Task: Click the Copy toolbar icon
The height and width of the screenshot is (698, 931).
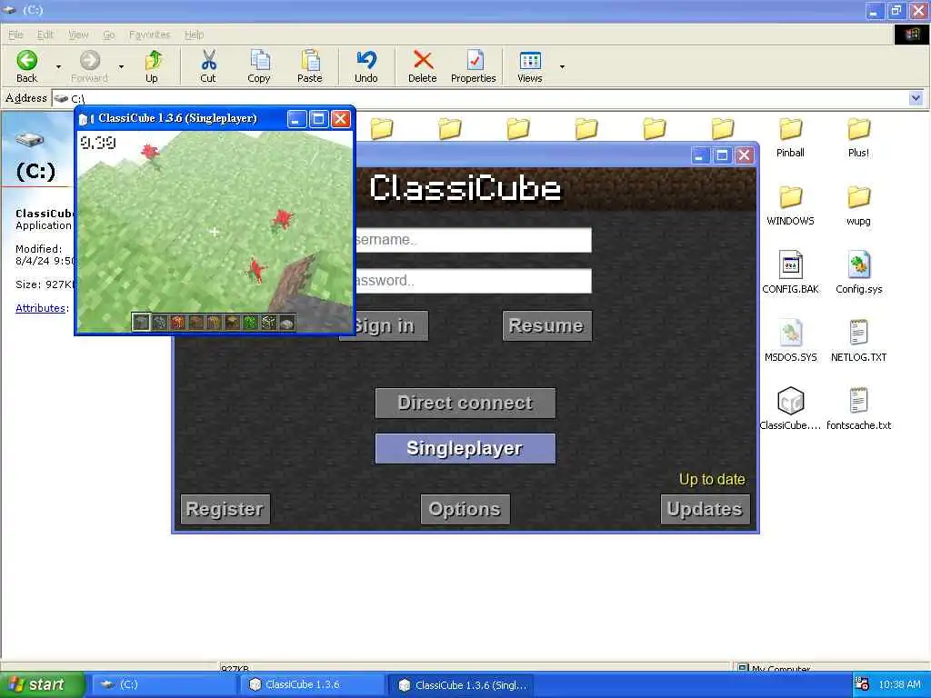Action: (x=259, y=60)
